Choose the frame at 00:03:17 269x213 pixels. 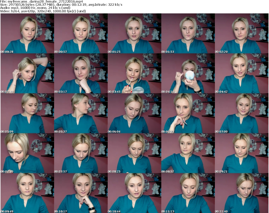pyautogui.click(x=81, y=73)
